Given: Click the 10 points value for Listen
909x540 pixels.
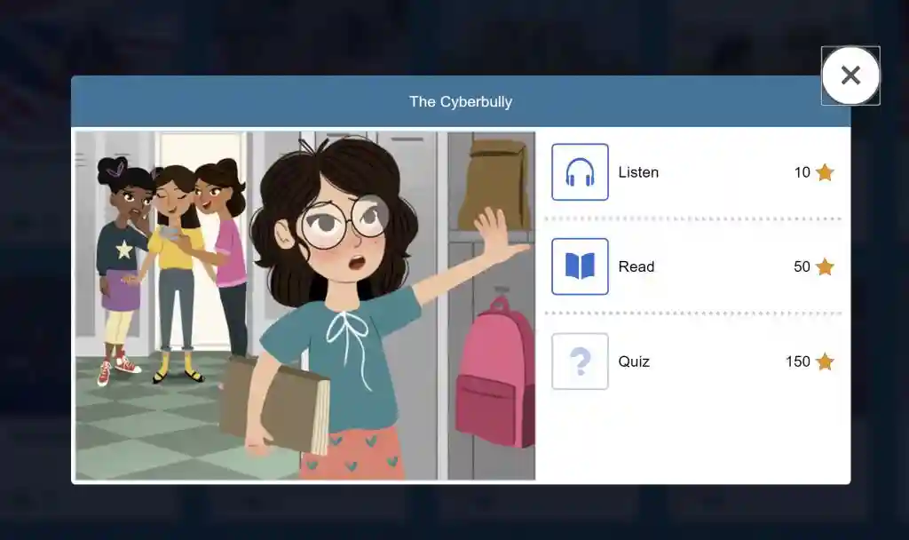Looking at the screenshot, I should coord(802,172).
